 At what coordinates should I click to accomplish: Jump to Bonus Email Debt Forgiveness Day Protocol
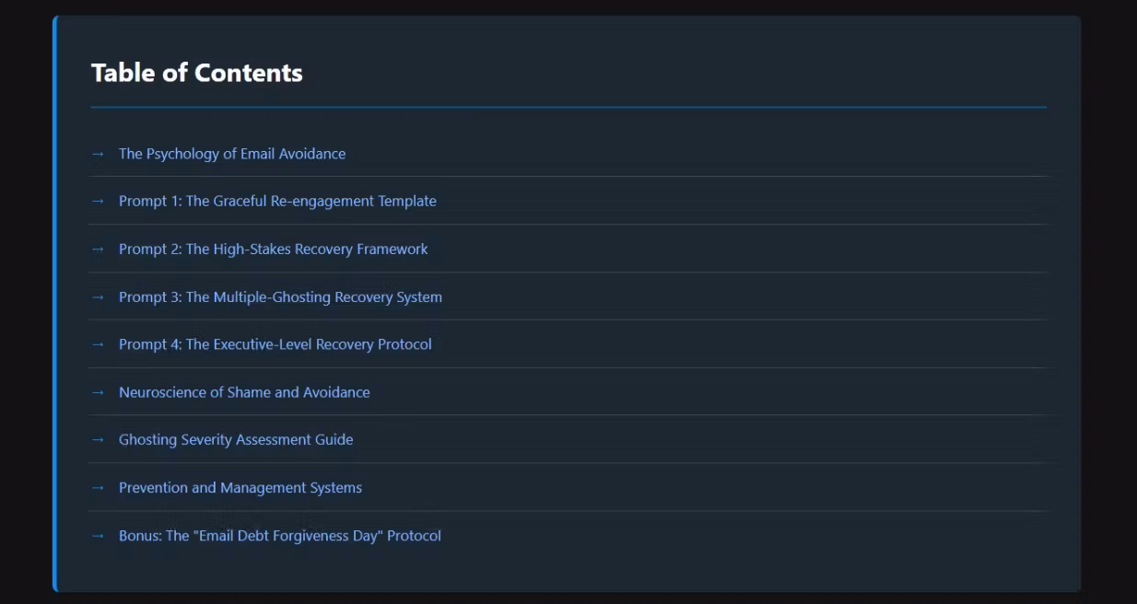pos(279,535)
